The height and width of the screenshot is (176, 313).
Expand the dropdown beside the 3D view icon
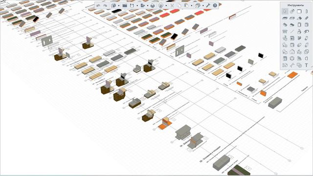(119, 6)
